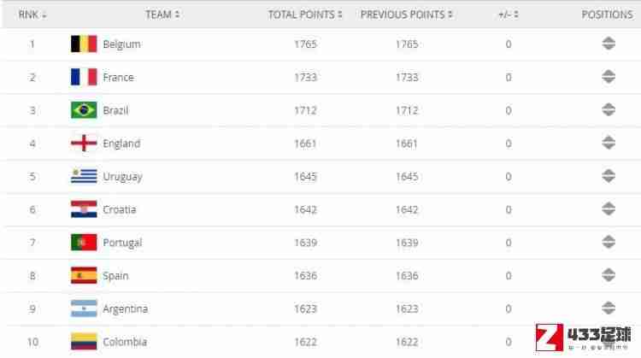Click Spain's position change indicator
641x358 pixels.
pos(609,275)
